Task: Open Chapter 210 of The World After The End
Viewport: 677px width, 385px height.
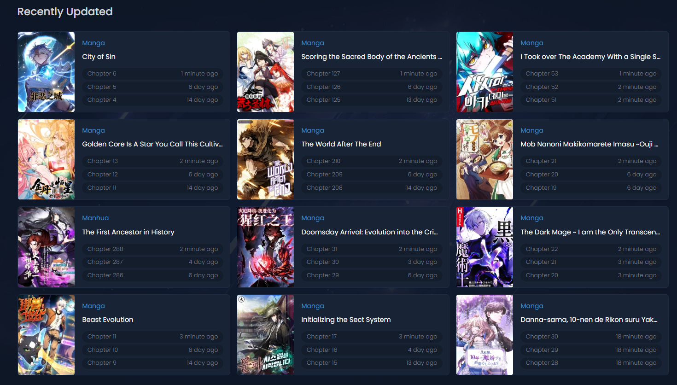Action: click(323, 161)
